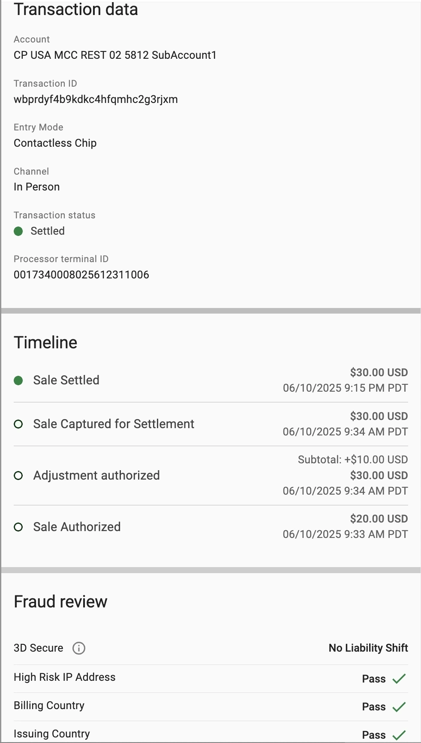The width and height of the screenshot is (421, 743).
Task: Click the High Risk IP Address checkmark
Action: click(399, 678)
